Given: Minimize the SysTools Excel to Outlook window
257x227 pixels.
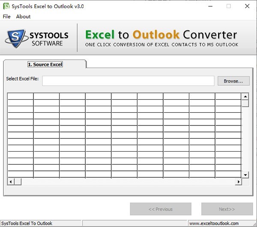Looking at the screenshot, I should click(210, 6).
